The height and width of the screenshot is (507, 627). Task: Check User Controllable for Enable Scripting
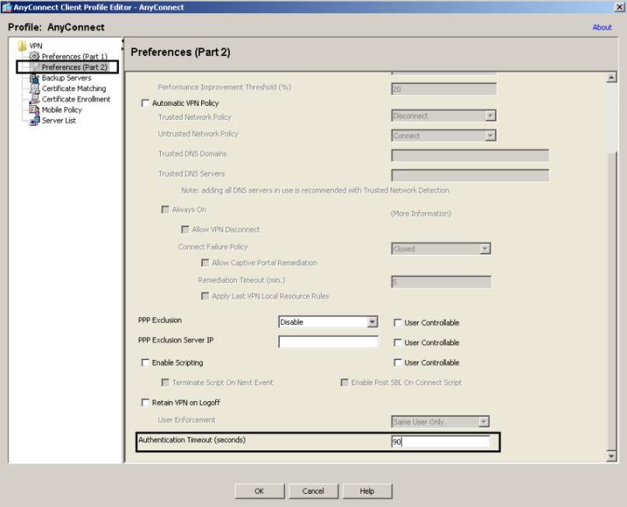point(398,363)
